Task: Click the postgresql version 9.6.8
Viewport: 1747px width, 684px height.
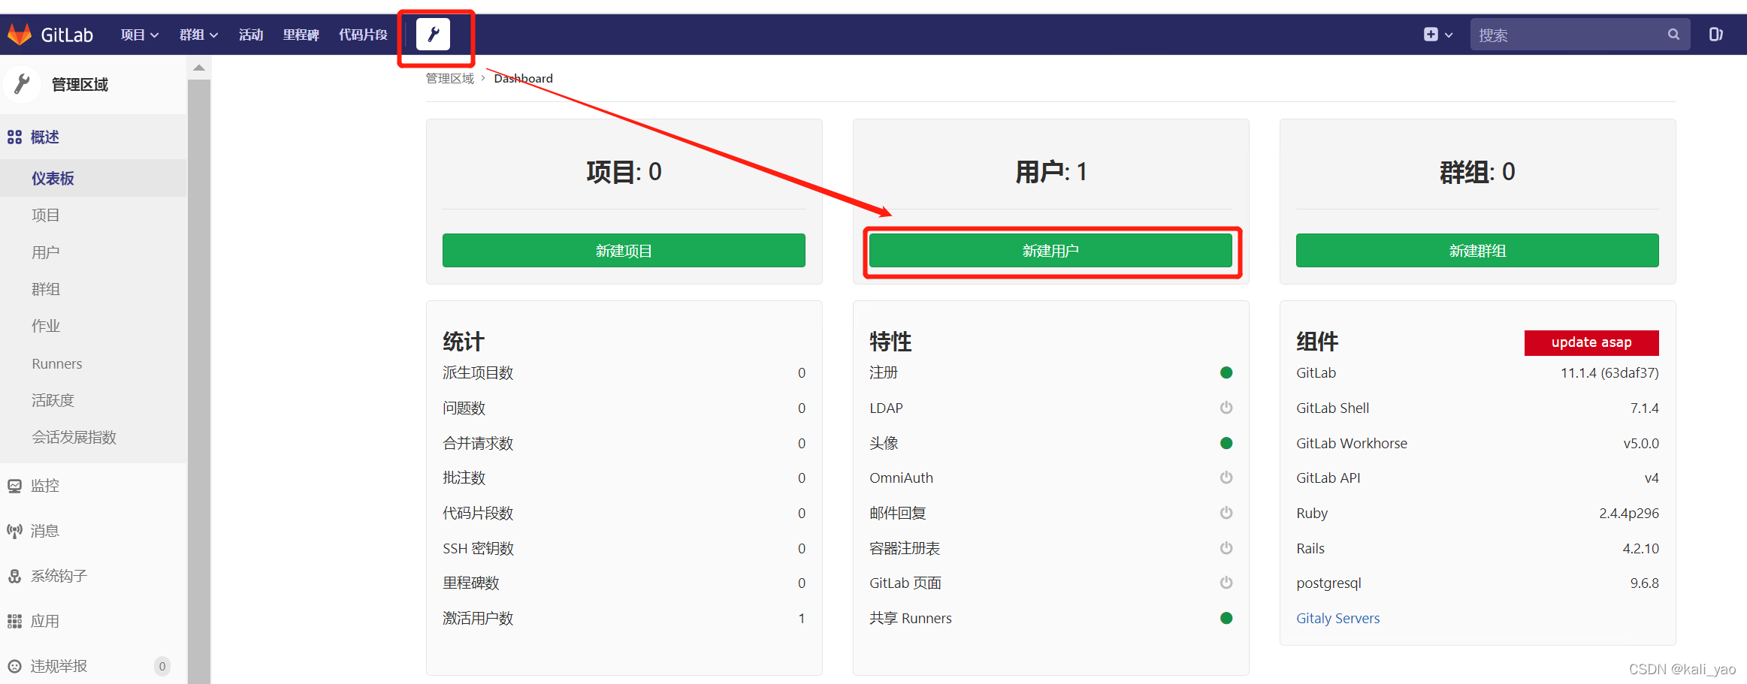Action: click(1644, 583)
